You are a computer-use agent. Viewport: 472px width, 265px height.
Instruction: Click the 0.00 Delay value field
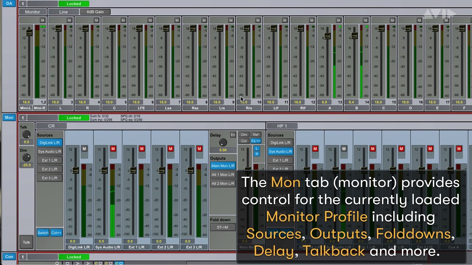pos(223,150)
